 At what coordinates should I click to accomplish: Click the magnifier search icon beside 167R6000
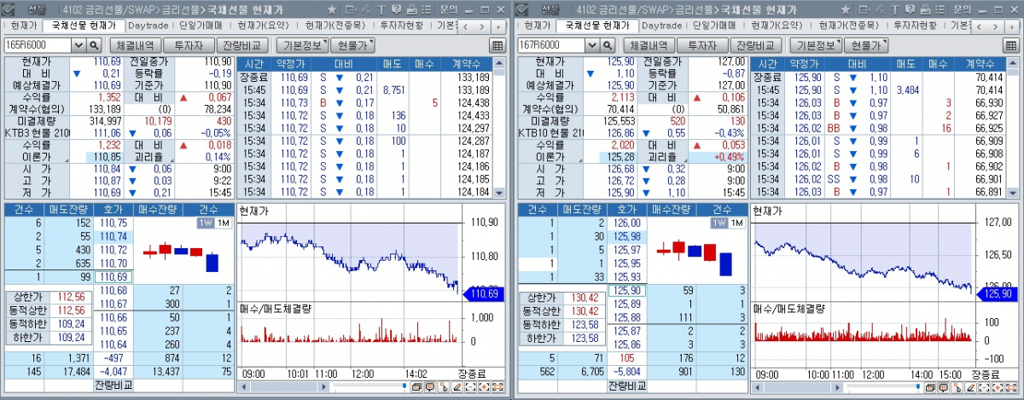point(608,44)
